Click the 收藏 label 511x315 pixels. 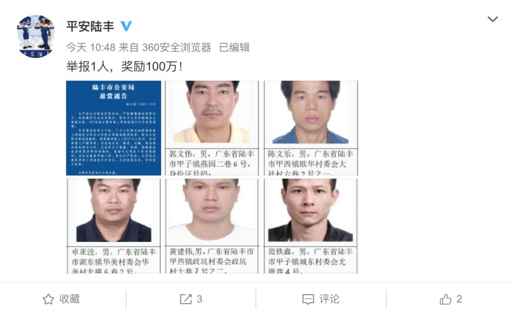pyautogui.click(x=69, y=299)
